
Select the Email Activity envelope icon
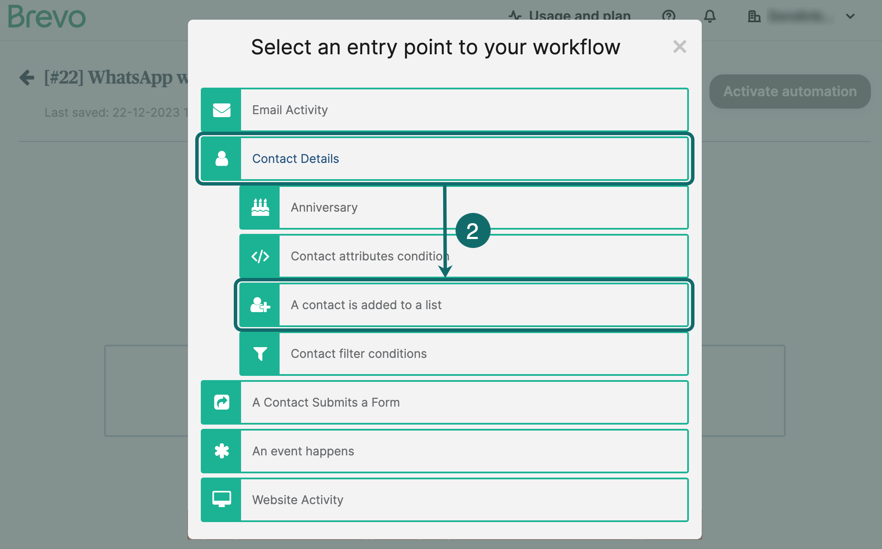pos(220,110)
